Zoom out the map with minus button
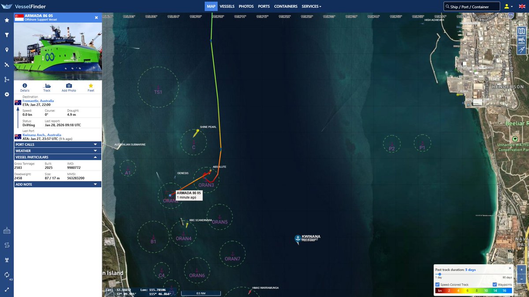The width and height of the screenshot is (529, 297). [x=522, y=278]
